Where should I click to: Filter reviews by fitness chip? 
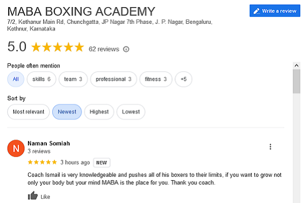(x=156, y=79)
